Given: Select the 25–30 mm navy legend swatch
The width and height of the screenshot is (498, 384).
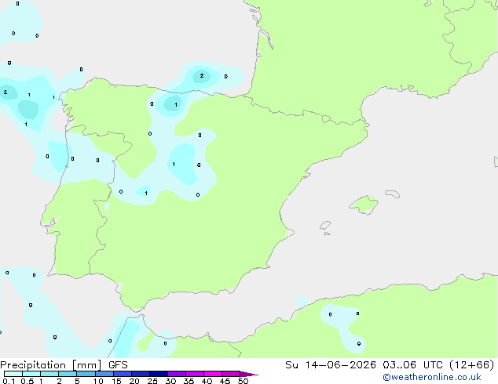Looking at the screenshot, I should click(x=159, y=374).
